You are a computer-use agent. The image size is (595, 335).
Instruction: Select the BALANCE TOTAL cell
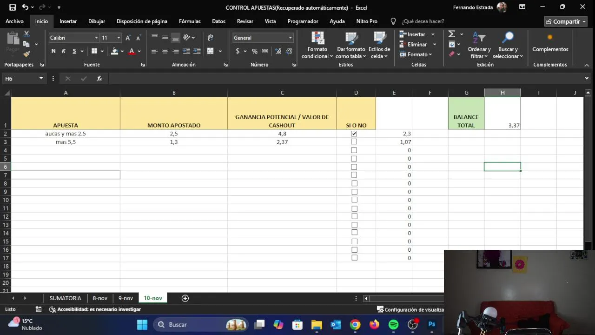(x=466, y=113)
